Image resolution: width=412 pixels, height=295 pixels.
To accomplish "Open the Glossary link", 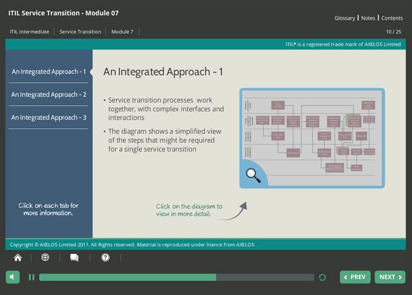I will (x=344, y=18).
